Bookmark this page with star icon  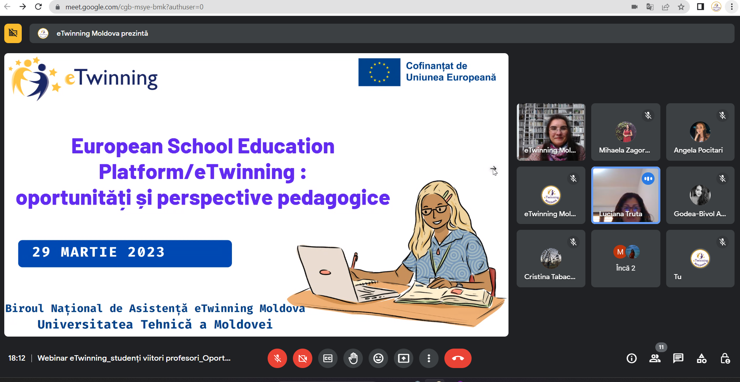point(681,7)
